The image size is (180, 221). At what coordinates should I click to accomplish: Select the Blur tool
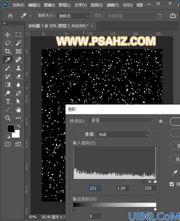tap(18, 85)
